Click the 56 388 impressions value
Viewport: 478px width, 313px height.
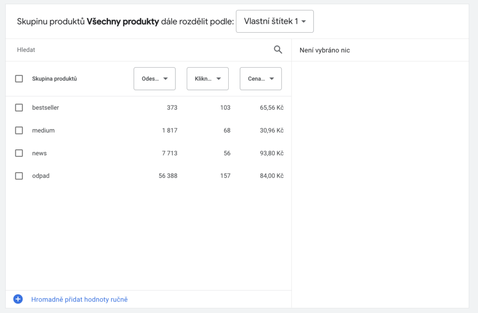click(x=168, y=176)
